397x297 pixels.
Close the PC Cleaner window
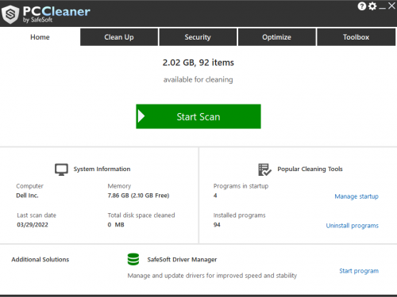pos(391,6)
